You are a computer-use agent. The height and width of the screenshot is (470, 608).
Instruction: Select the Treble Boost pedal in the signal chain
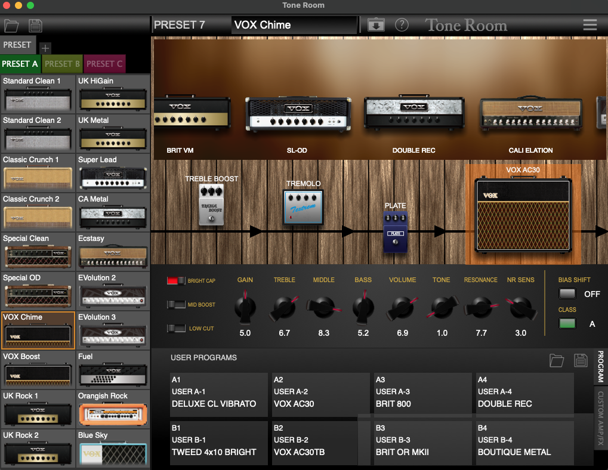tap(211, 206)
